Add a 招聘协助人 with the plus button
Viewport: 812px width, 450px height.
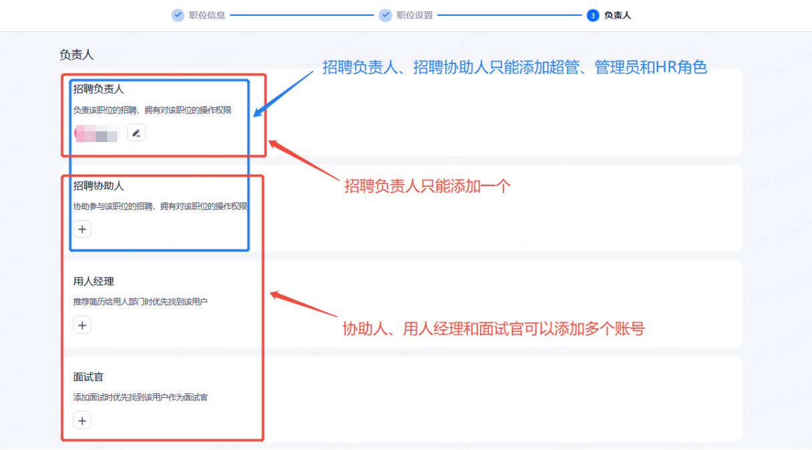click(x=82, y=229)
